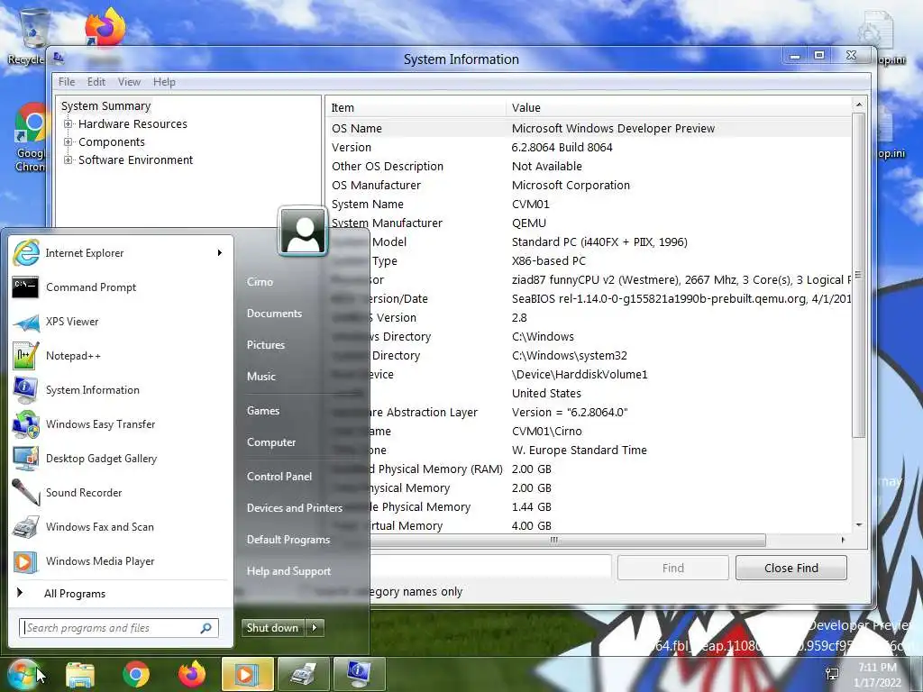923x692 pixels.
Task: Click the user account picture
Action: point(303,231)
